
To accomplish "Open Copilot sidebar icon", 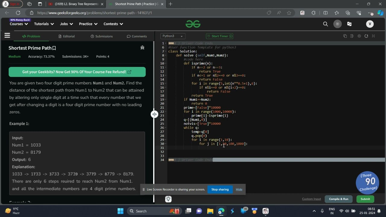I will (x=381, y=13).
